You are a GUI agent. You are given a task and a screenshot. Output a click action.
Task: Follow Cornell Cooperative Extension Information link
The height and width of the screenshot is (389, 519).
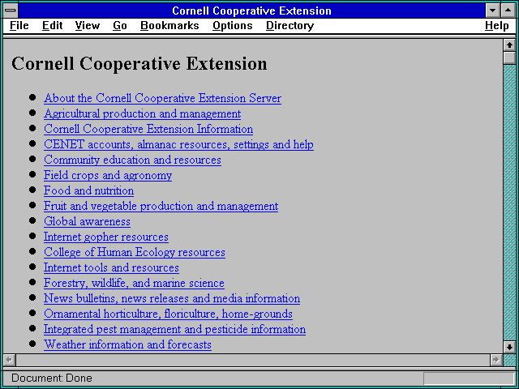(148, 129)
